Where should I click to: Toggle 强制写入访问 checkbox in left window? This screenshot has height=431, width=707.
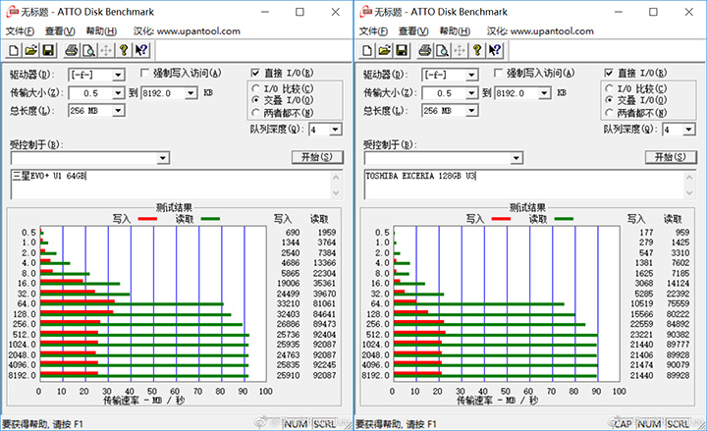tap(144, 73)
